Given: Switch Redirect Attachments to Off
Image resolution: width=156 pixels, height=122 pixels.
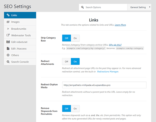Looking at the screenshot, I should point(67,62).
